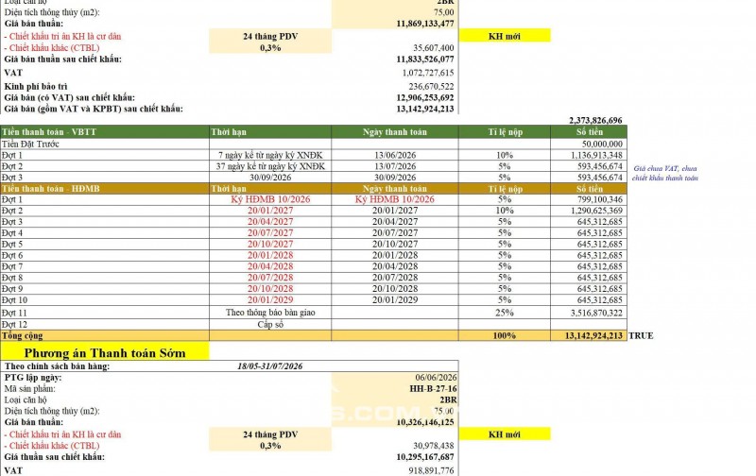Select the standalone figure 2,373,826,696
This screenshot has height=476, width=756.
point(595,121)
